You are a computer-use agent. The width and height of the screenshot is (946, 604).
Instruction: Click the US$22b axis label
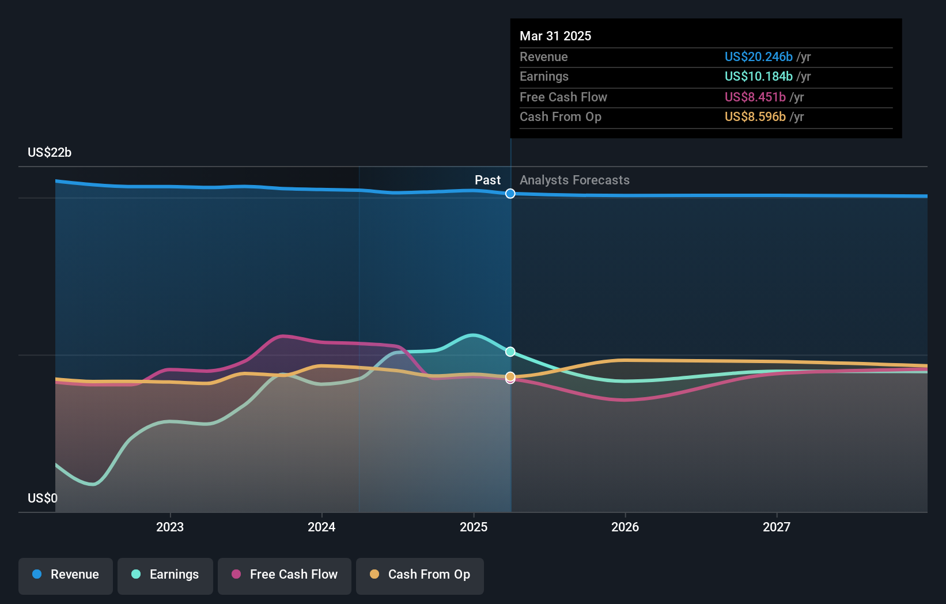[x=50, y=152]
